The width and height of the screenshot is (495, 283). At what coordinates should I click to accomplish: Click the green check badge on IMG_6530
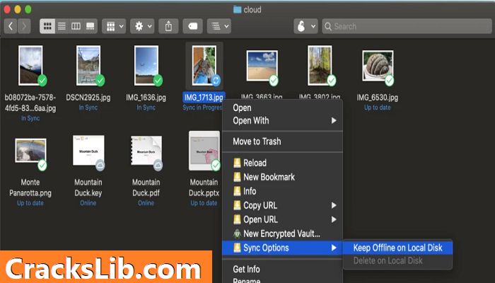click(389, 81)
